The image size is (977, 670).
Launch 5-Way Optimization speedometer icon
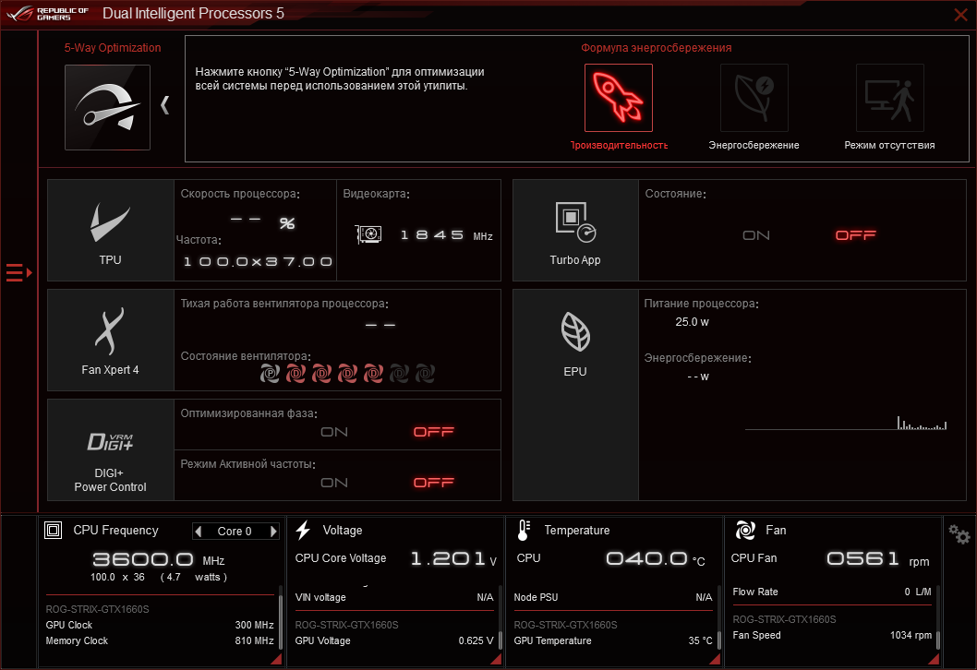[x=107, y=107]
